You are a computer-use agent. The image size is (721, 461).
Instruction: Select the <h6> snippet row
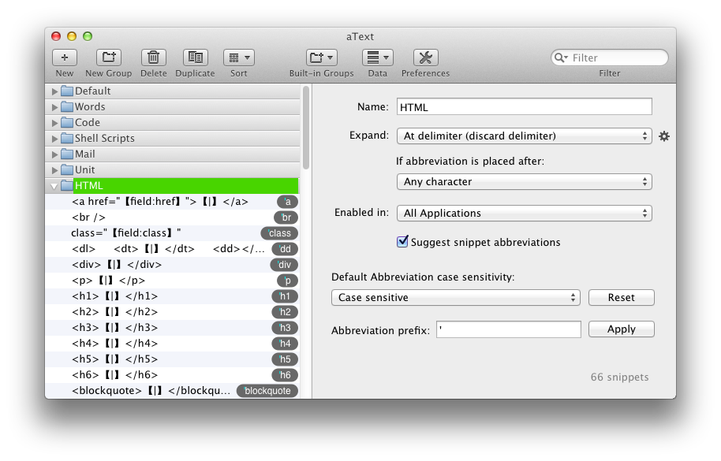pyautogui.click(x=172, y=374)
